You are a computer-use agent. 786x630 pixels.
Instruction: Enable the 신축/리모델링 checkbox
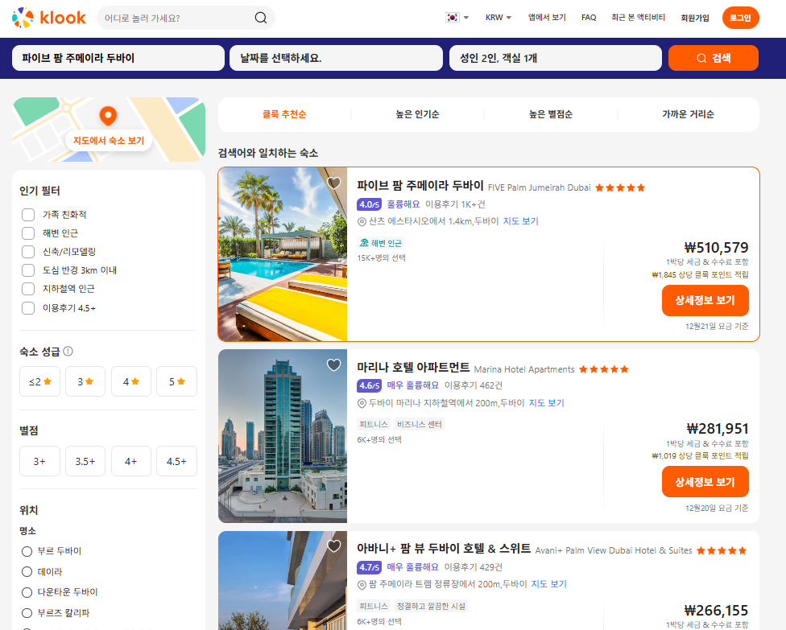(x=28, y=252)
